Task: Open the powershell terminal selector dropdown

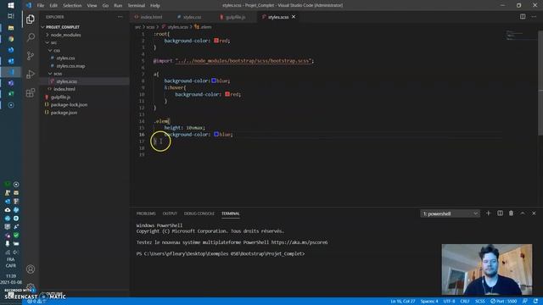Action: [450, 213]
